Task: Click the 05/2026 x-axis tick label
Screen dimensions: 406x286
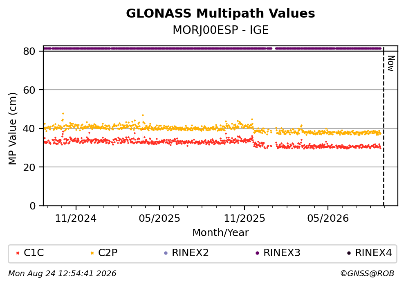Action: pos(328,218)
